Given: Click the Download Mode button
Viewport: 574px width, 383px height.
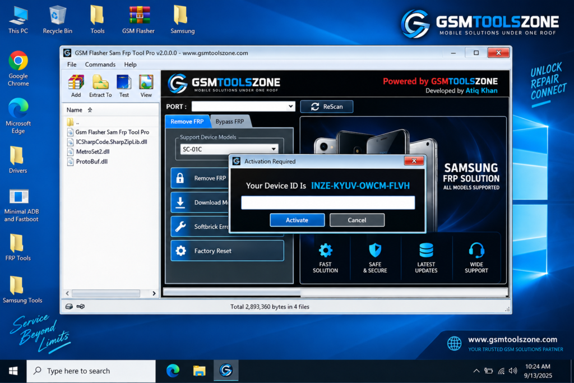Looking at the screenshot, I should 200,202.
